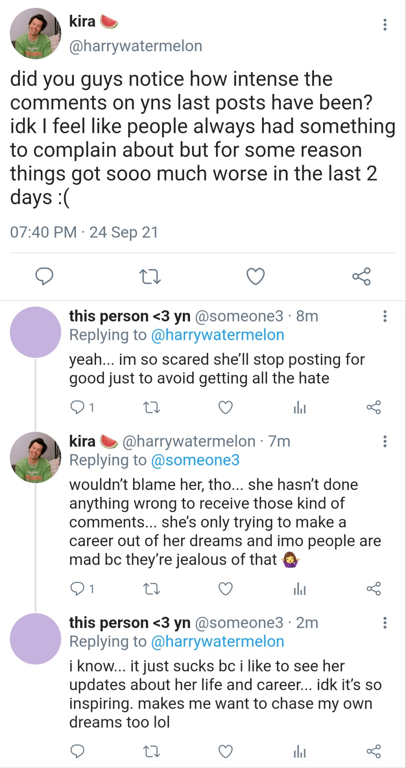Image resolution: width=406 pixels, height=768 pixels.
Task: Open the @someone3 mention link in kira's reply
Action: pyautogui.click(x=195, y=460)
